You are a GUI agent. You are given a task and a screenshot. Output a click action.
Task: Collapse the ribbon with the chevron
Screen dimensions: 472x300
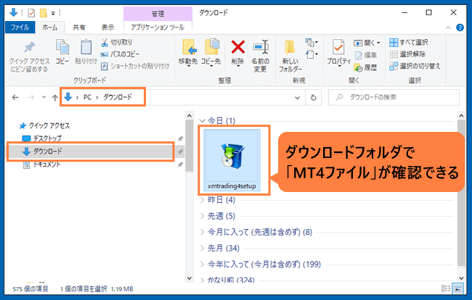coord(448,28)
